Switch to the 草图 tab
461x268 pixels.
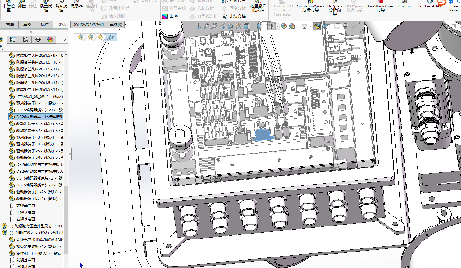[x=27, y=25]
